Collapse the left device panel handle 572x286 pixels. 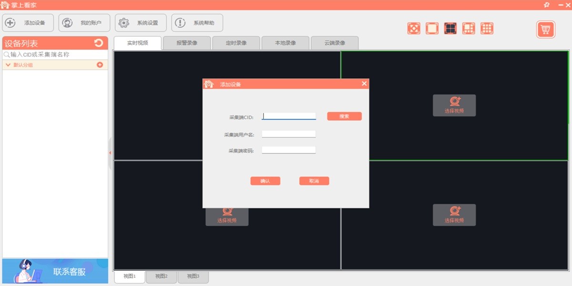110,153
